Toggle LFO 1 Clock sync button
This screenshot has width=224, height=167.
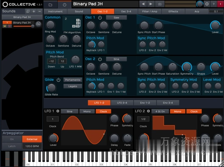103,111
